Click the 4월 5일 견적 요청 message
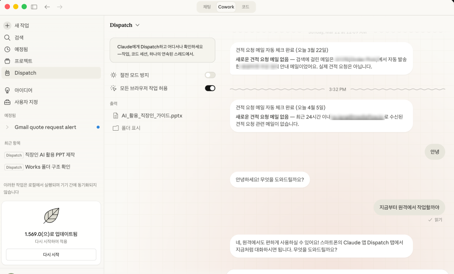The height and width of the screenshot is (274, 454). tap(321, 116)
